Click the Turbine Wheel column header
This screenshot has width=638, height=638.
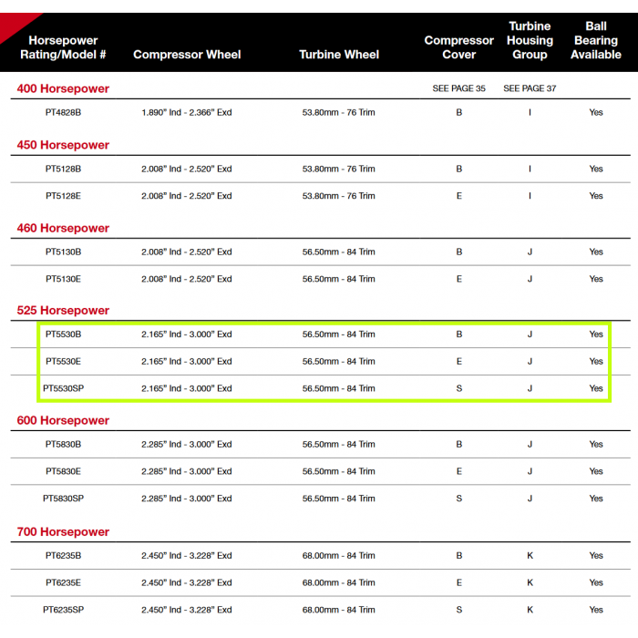339,55
